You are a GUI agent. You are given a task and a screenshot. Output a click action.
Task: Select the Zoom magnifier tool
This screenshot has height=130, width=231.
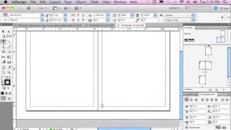point(9,72)
